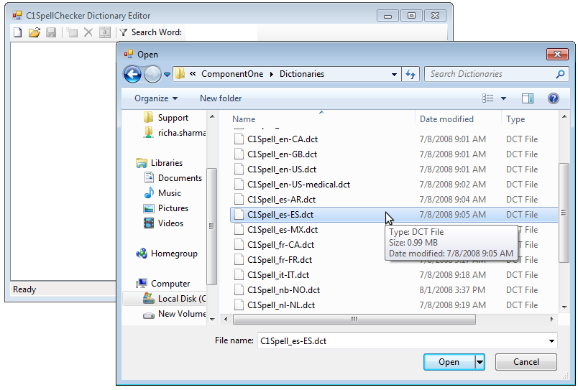
Task: Select Libraries in navigation pane
Action: tap(159, 163)
